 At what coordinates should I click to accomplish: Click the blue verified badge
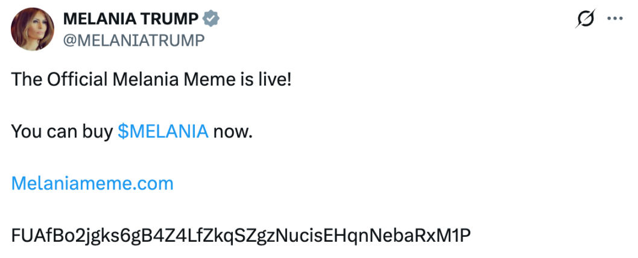(210, 19)
